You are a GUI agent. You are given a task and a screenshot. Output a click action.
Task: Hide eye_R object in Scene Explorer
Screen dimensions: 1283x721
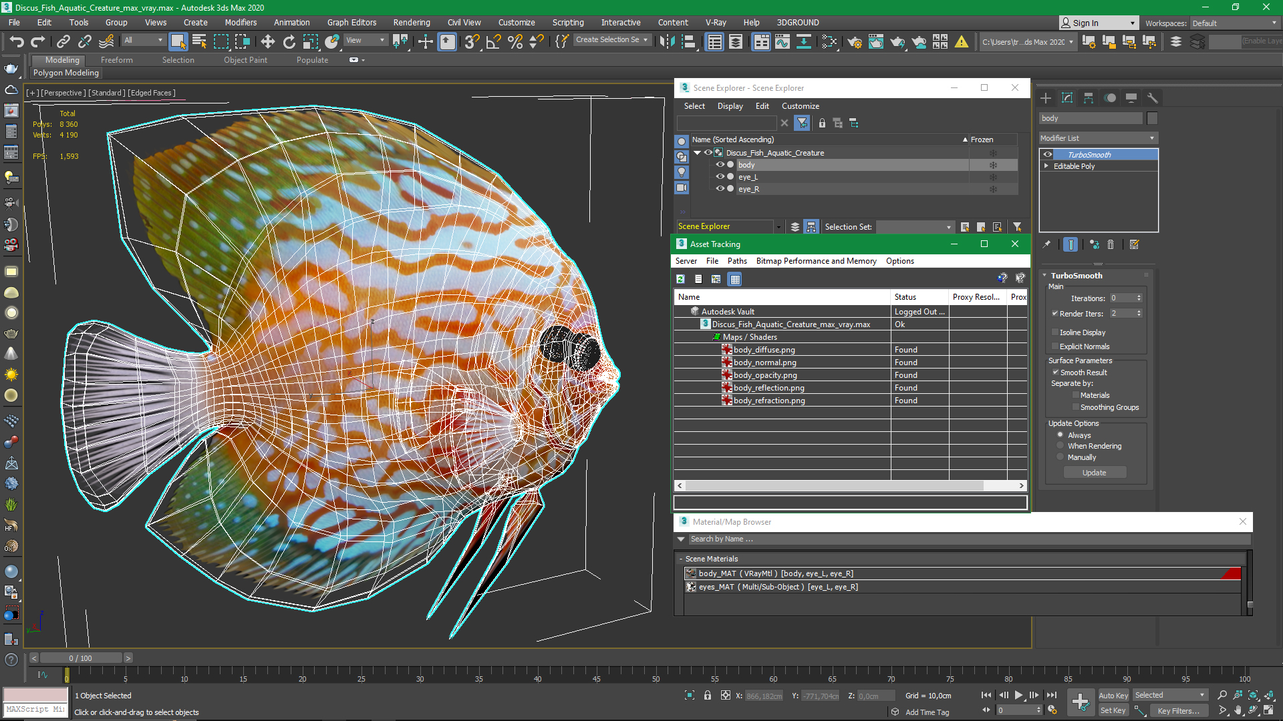[x=720, y=189]
